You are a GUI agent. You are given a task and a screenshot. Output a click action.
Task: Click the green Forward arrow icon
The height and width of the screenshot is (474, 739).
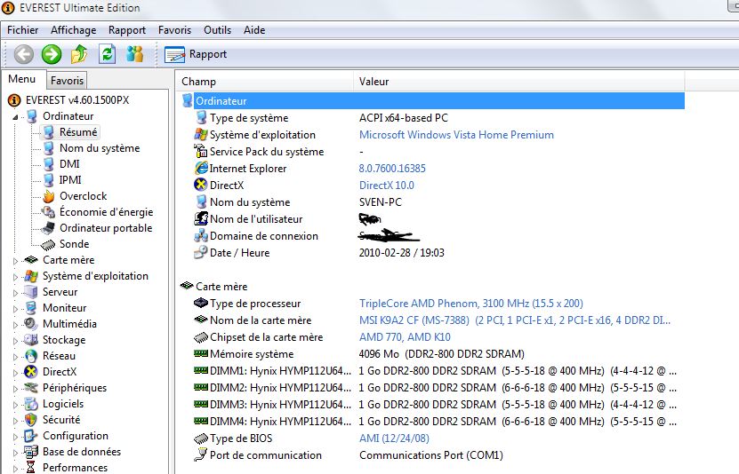(52, 54)
